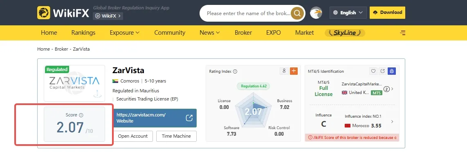Click the License 0.00 rating
467x152 pixels.
224,104
